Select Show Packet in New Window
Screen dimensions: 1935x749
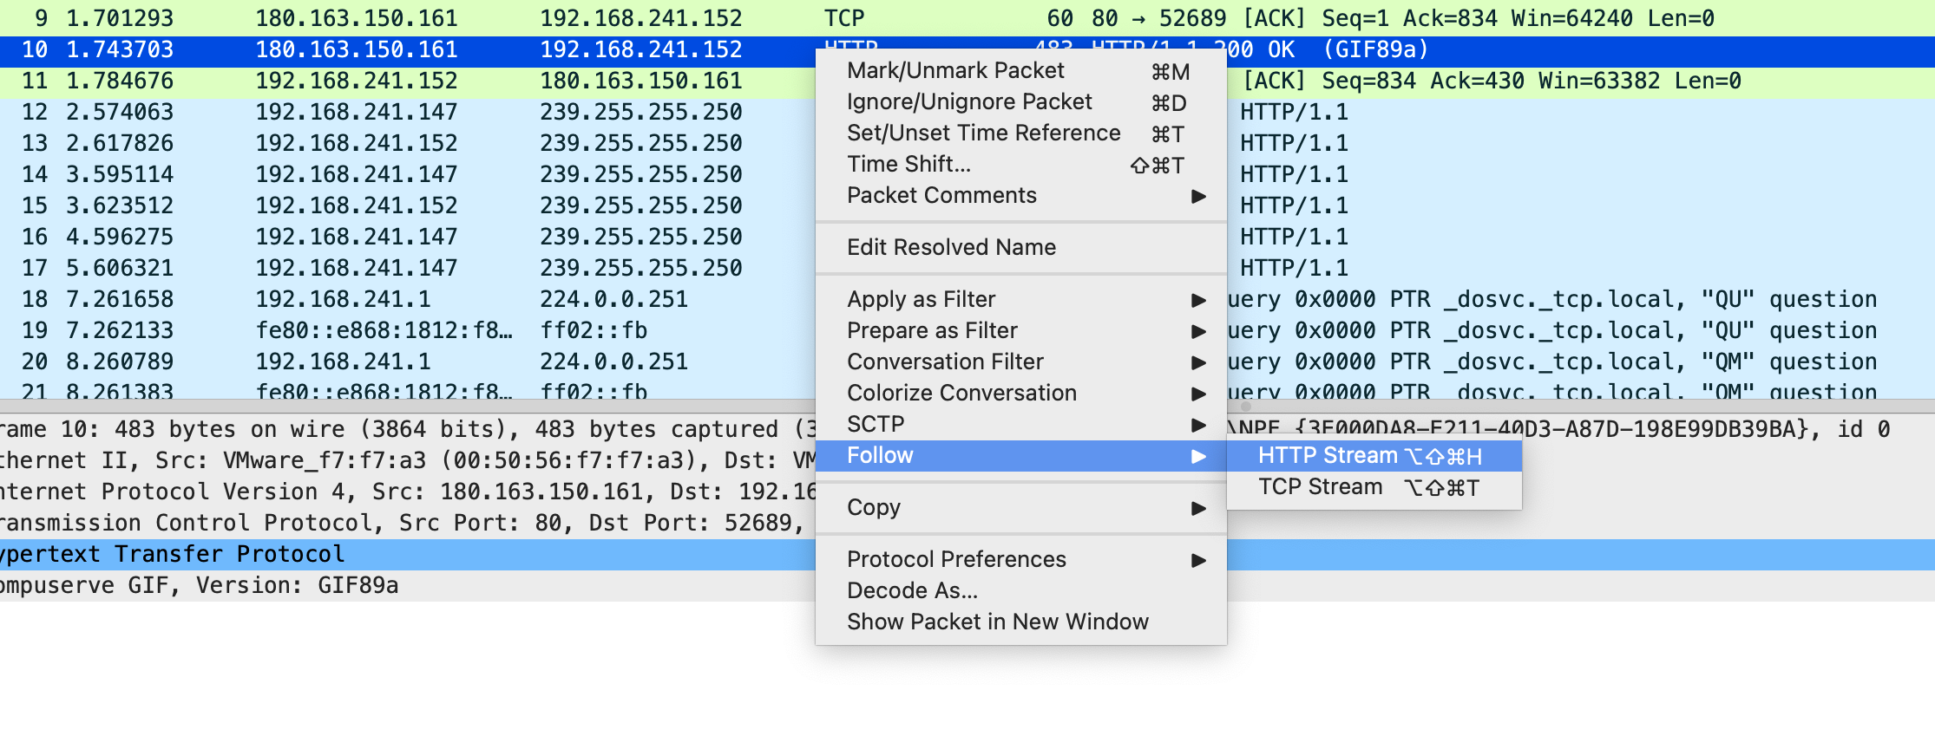997,622
